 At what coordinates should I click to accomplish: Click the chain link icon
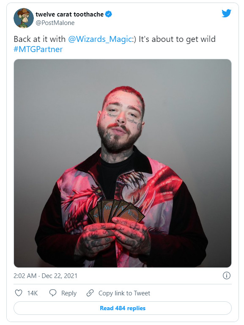(x=90, y=293)
